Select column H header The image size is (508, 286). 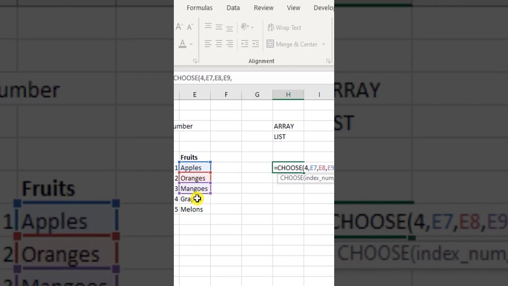(288, 95)
